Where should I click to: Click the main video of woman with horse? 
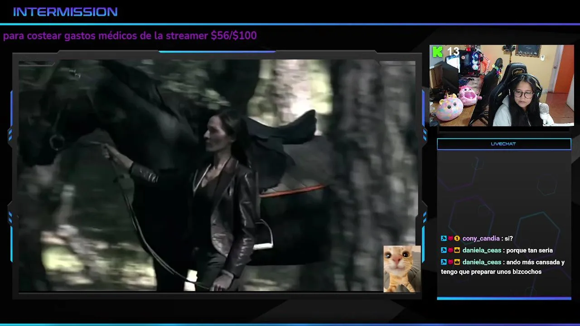click(217, 176)
